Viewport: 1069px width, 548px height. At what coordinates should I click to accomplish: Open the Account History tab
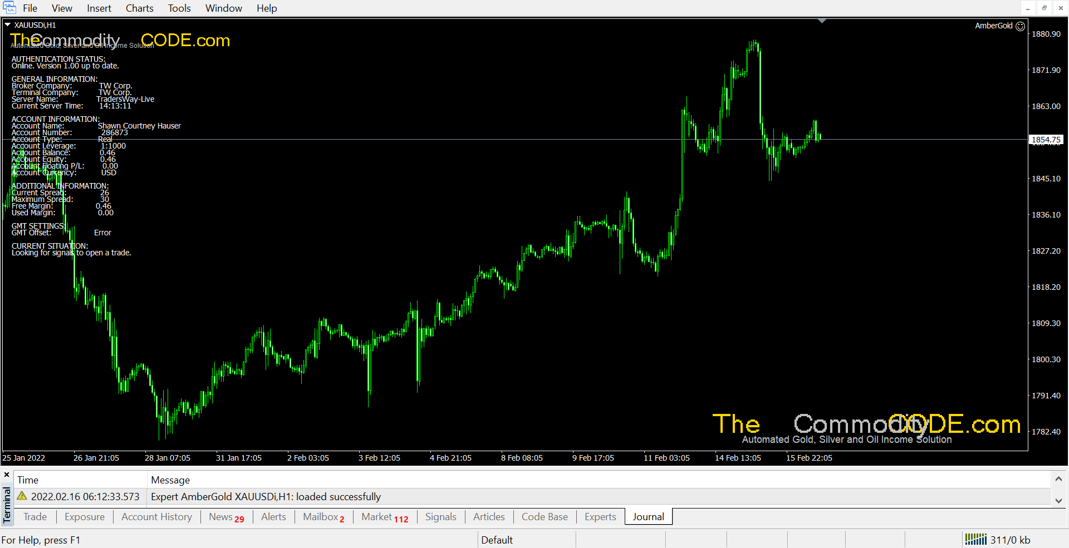pyautogui.click(x=156, y=517)
